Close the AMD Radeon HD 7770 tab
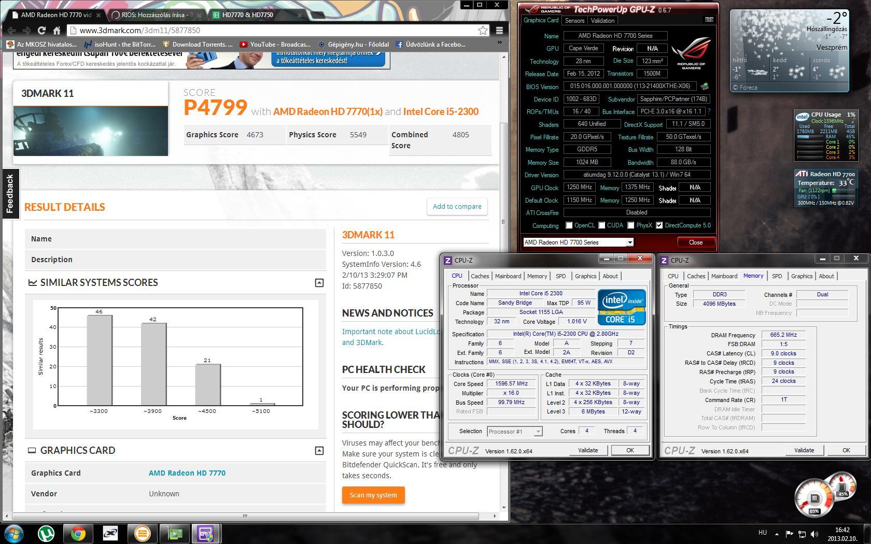Screen dimensions: 871x544 point(98,15)
